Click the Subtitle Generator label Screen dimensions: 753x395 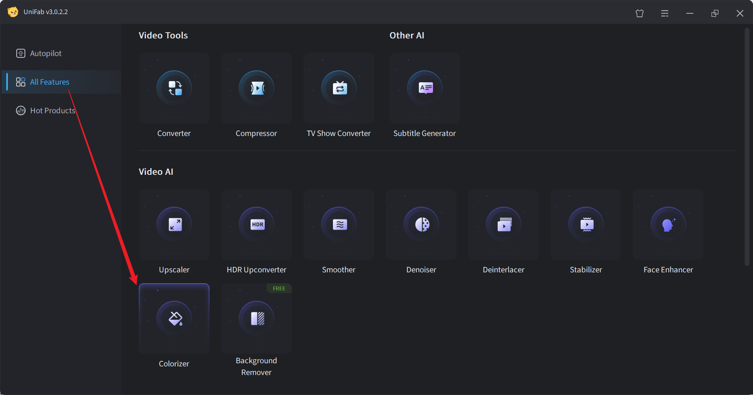pos(425,133)
